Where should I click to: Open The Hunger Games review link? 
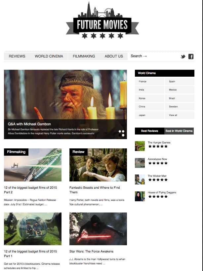159,142
